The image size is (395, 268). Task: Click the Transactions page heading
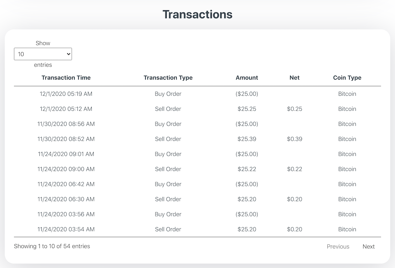197,14
